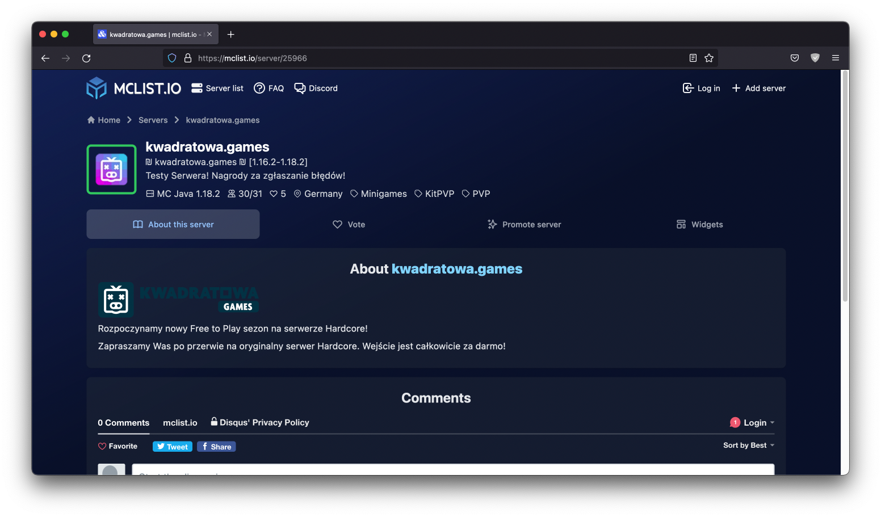Click the MCLIST.IO logo
The height and width of the screenshot is (517, 881).
(x=134, y=89)
